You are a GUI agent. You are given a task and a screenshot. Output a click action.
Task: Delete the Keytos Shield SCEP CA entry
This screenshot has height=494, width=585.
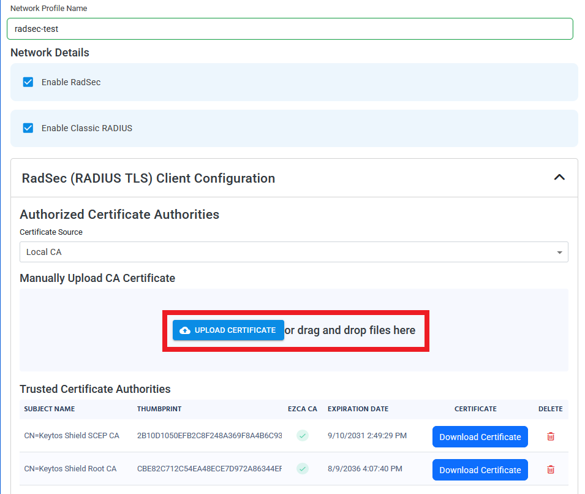(551, 436)
